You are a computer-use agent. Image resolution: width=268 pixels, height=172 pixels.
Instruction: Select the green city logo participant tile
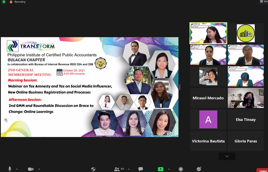click(x=246, y=33)
